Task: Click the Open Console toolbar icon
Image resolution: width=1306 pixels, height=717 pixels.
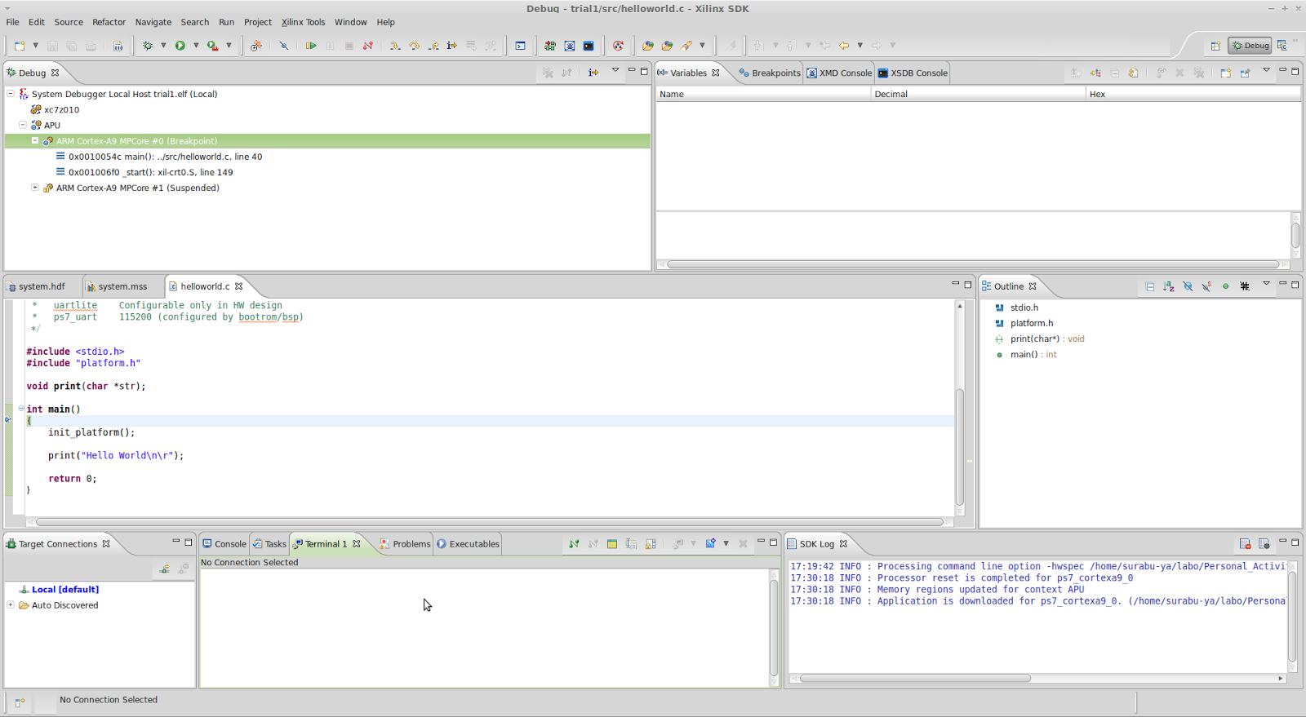Action: coord(520,46)
